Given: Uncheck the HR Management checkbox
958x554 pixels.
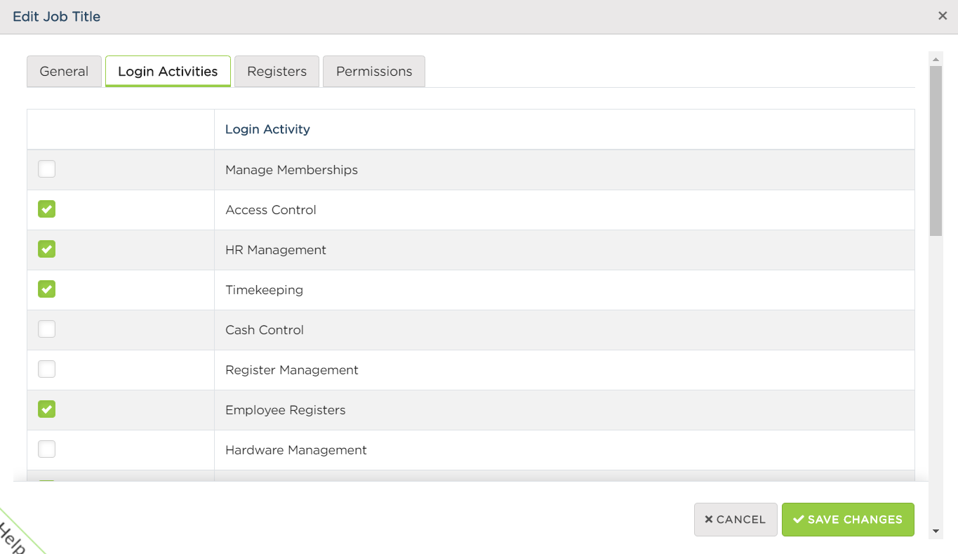Looking at the screenshot, I should (x=46, y=249).
